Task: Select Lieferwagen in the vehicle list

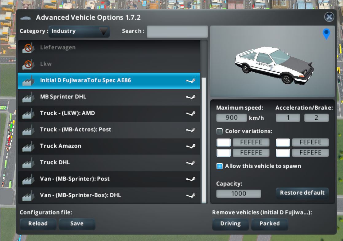Action: click(109, 48)
